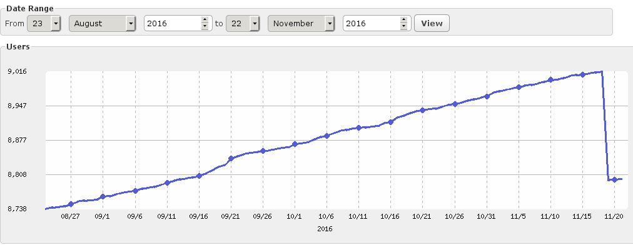Select the data point at 10/31
This screenshot has height=245, width=633.
click(487, 96)
